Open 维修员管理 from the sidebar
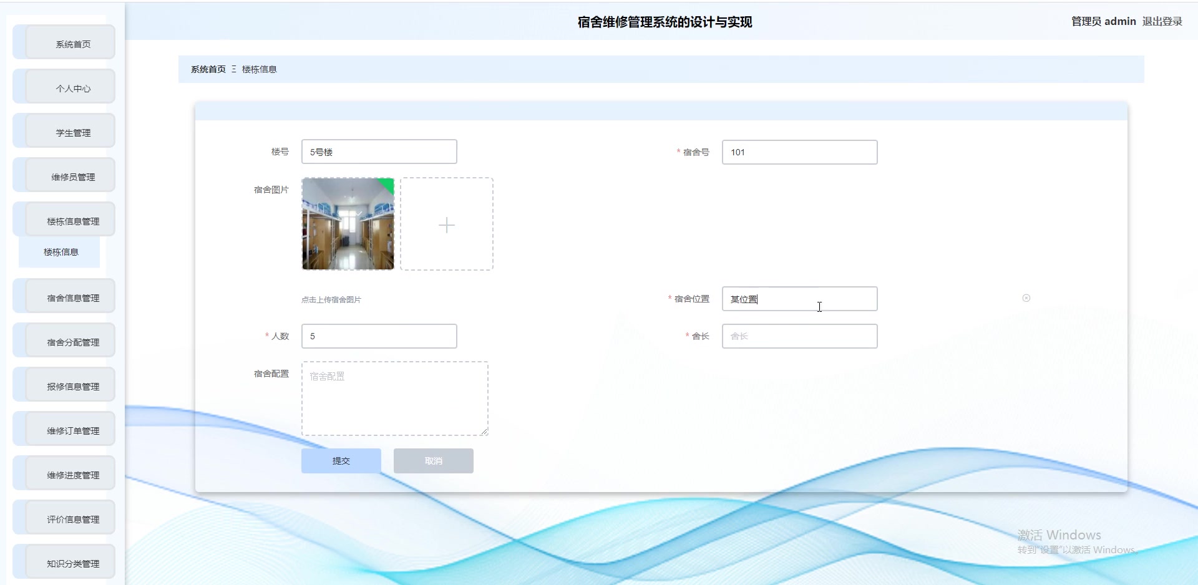Screen dimensions: 1198x585 point(63,175)
